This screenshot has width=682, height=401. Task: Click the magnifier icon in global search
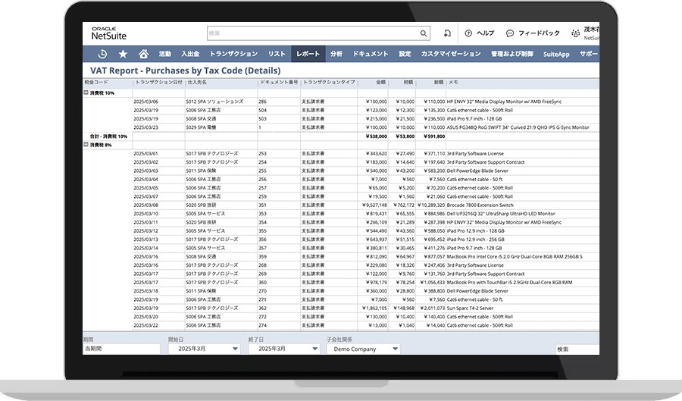(x=423, y=33)
